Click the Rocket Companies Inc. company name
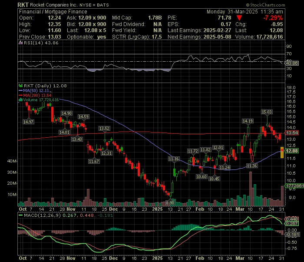This screenshot has height=262, width=304. pos(54,5)
